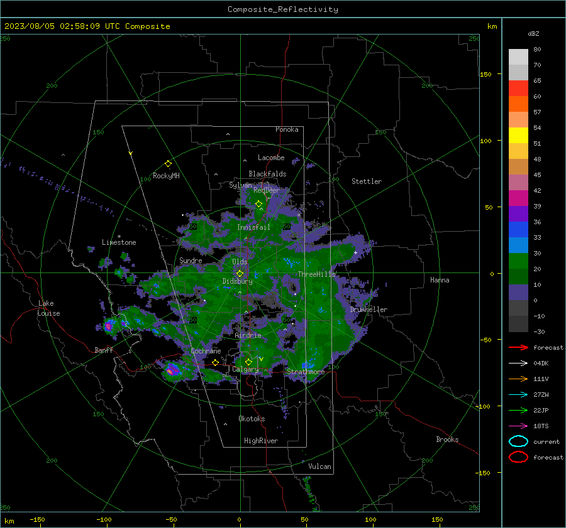Click the green 22JP arrow in legend
The width and height of the screenshot is (566, 528).
tap(518, 410)
